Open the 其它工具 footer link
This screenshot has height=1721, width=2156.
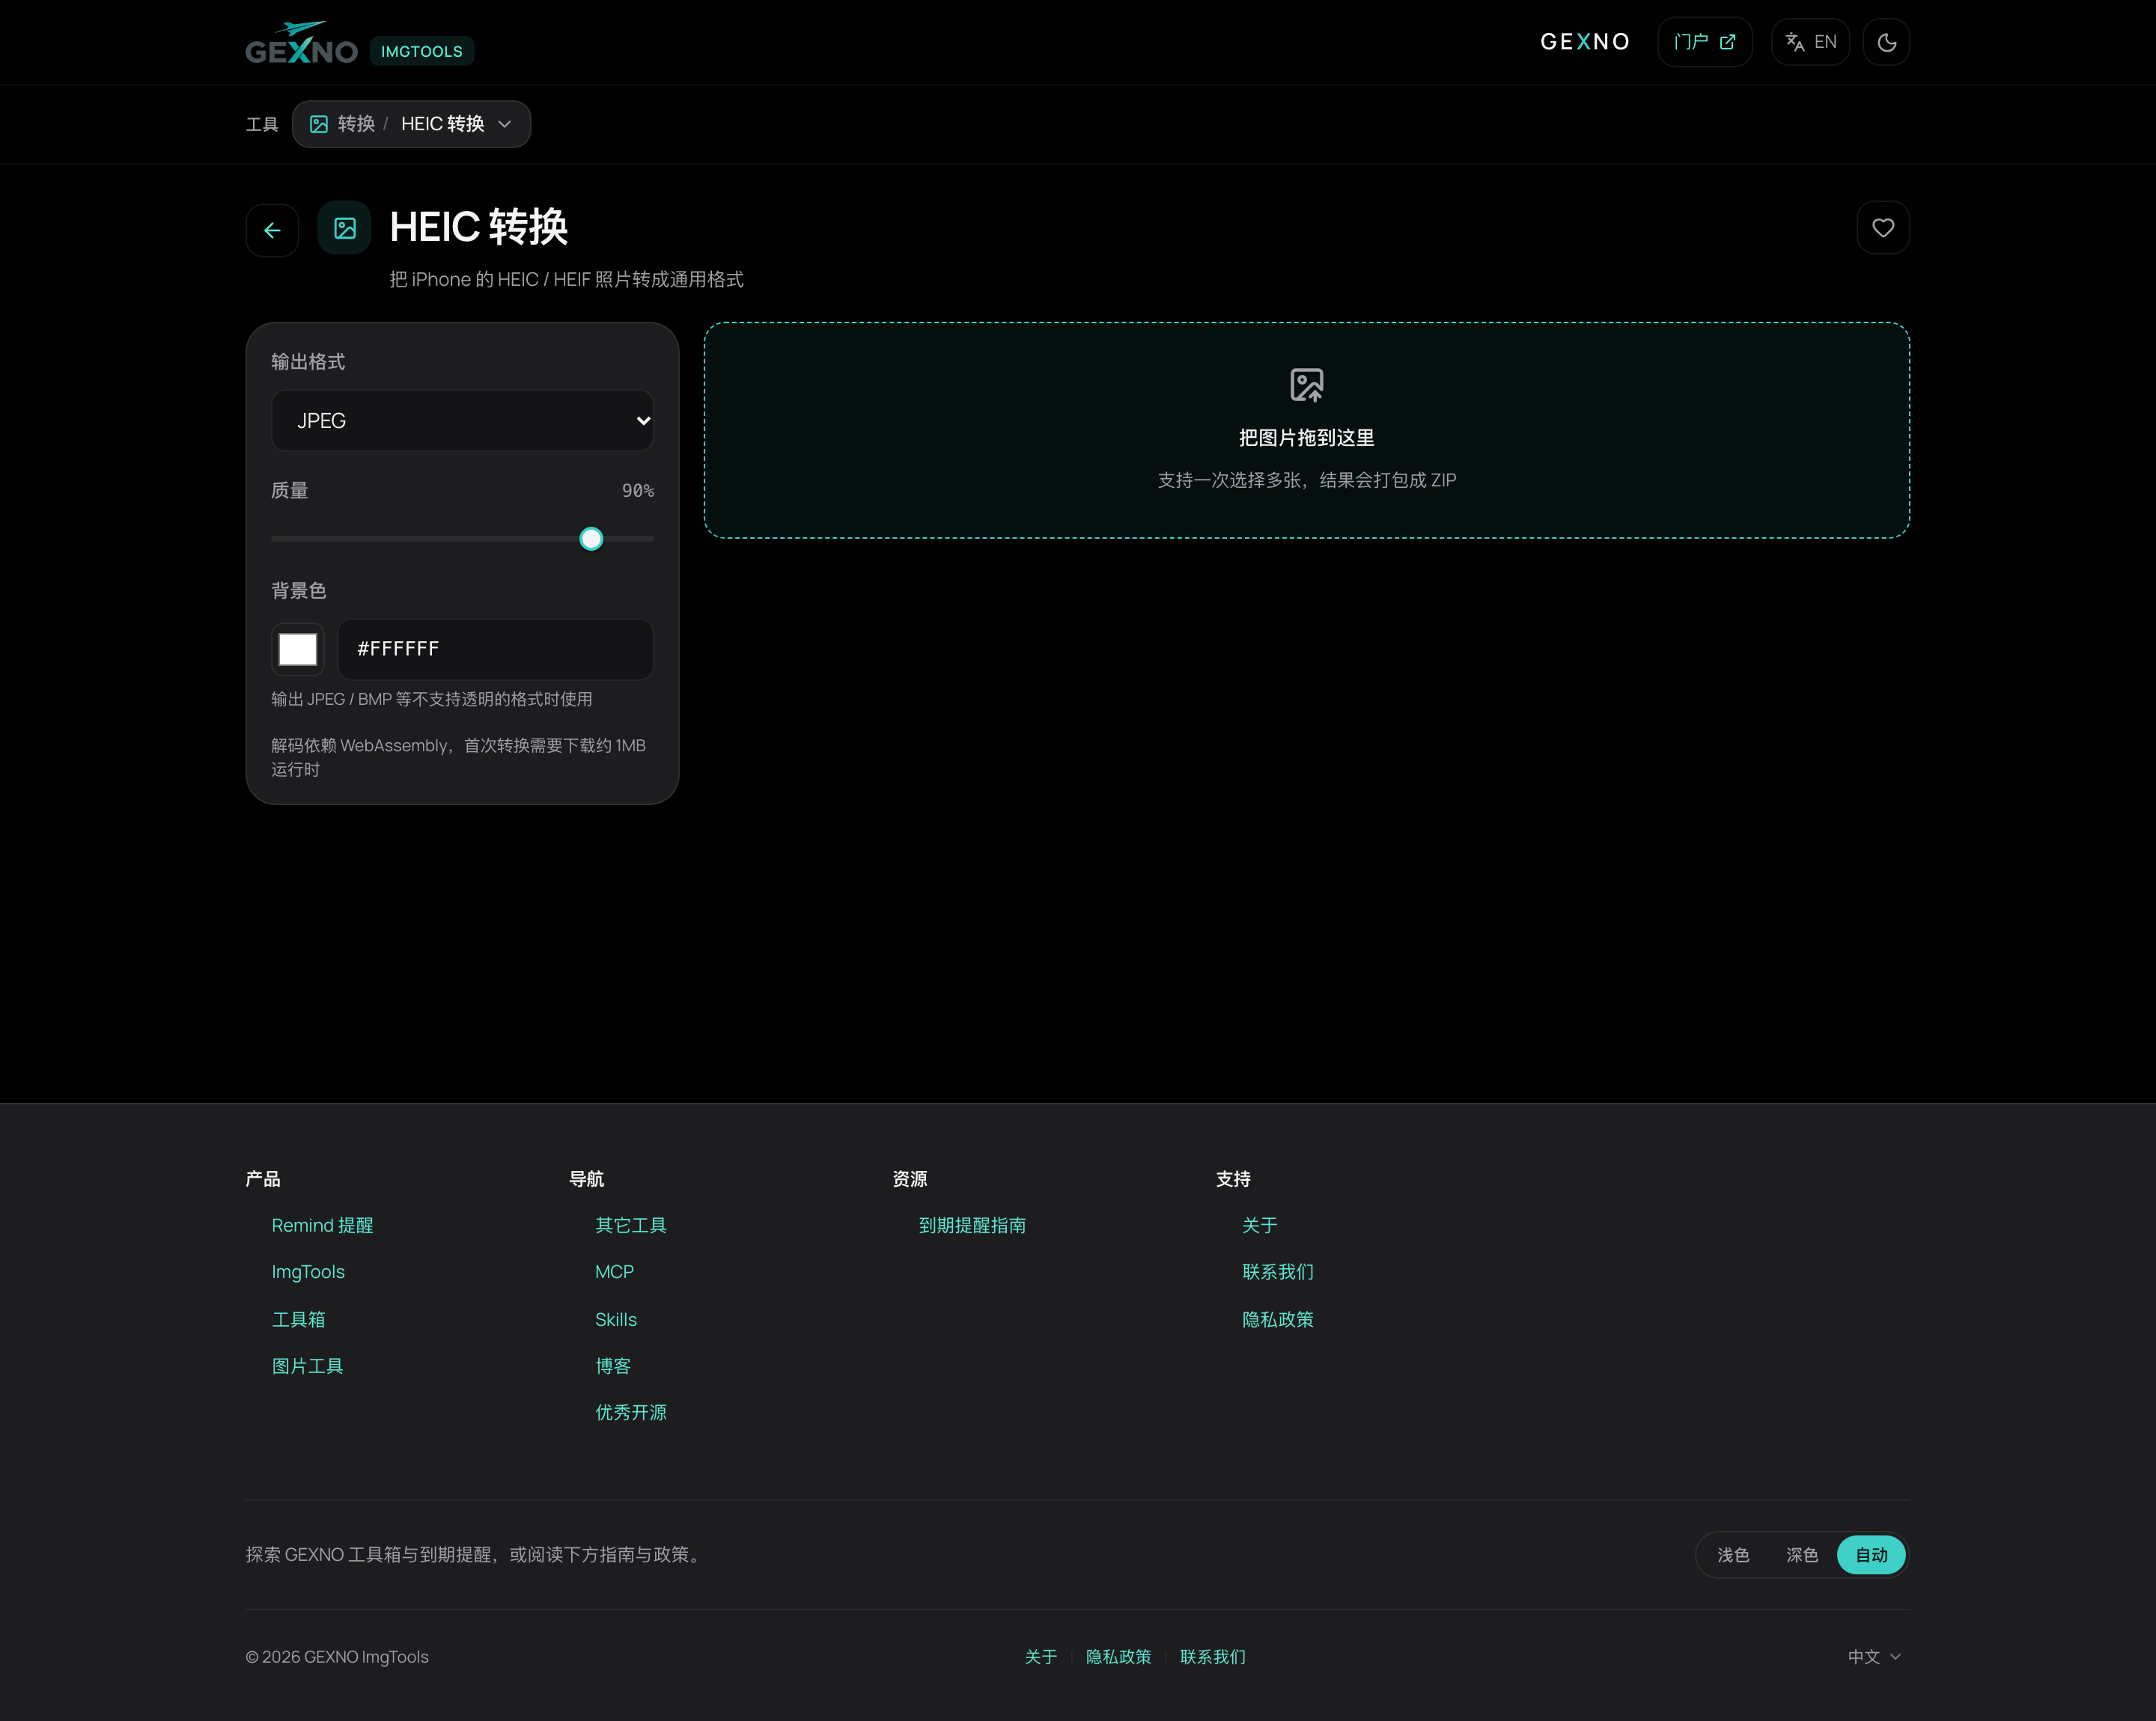[631, 1226]
